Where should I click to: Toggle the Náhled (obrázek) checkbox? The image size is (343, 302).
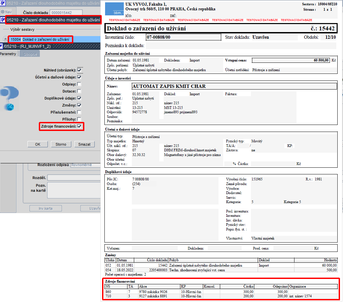pos(79,70)
